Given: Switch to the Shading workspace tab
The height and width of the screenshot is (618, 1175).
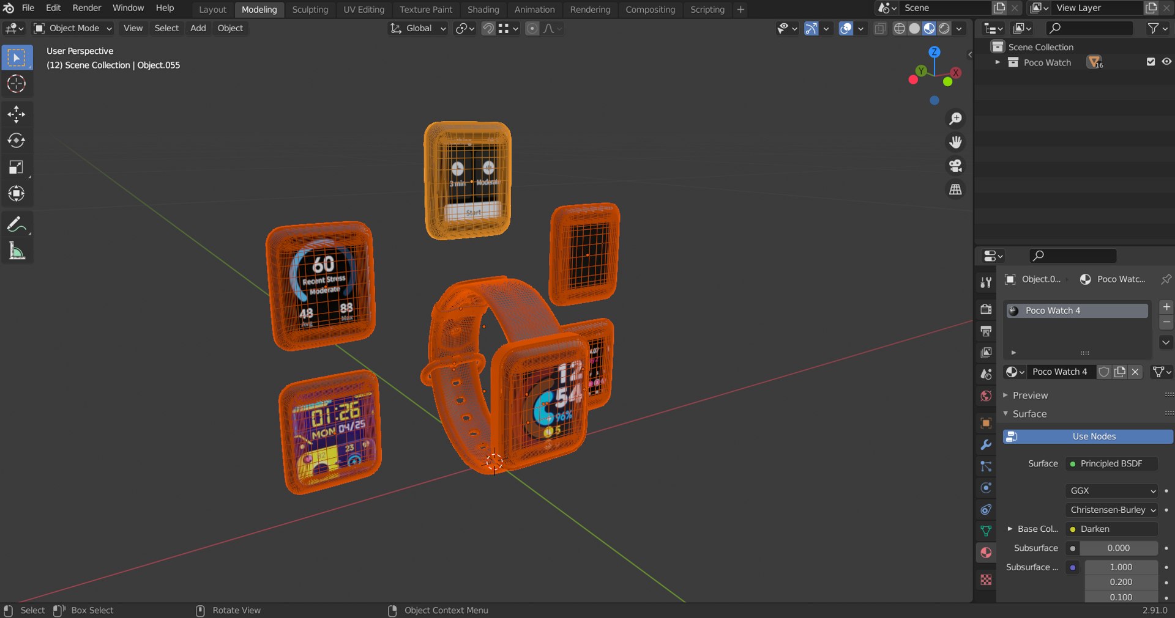Looking at the screenshot, I should click(483, 9).
